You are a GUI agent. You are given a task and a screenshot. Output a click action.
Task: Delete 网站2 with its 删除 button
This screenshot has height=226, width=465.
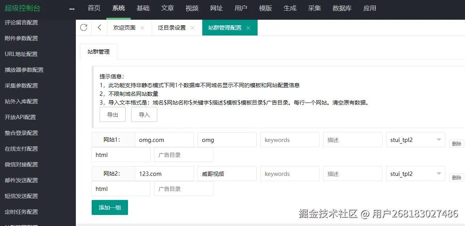[457, 178]
